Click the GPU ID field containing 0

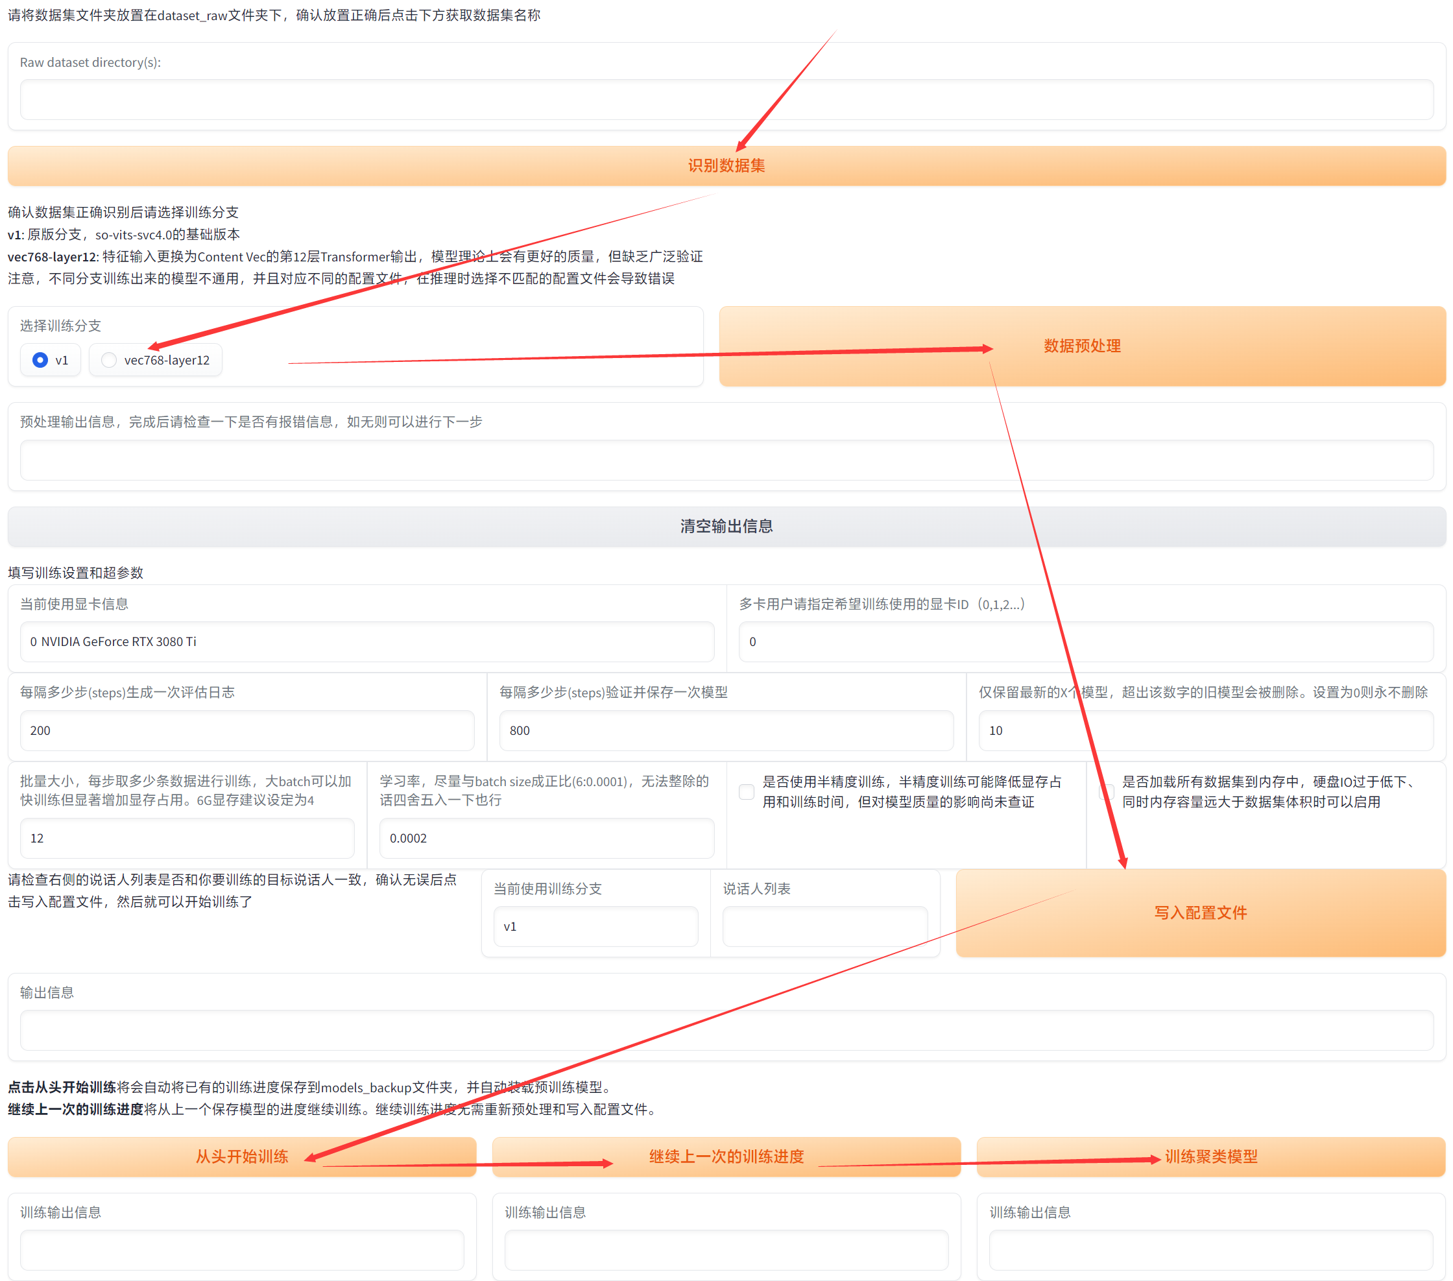coord(1085,641)
